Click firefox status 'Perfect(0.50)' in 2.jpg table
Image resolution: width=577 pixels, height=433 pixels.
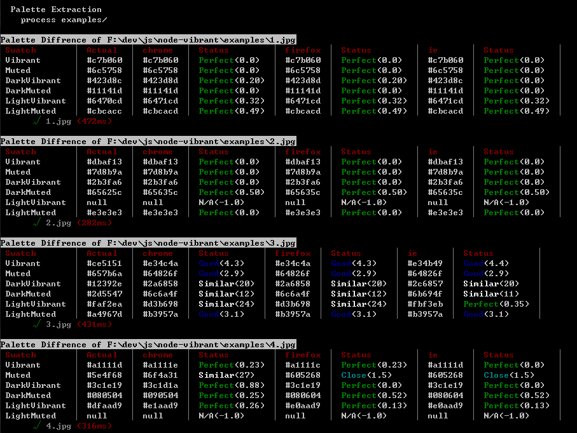(374, 192)
